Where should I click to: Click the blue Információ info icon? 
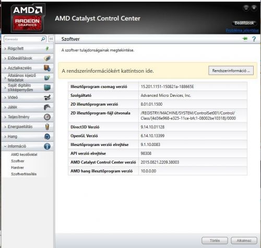pyautogui.click(x=47, y=146)
